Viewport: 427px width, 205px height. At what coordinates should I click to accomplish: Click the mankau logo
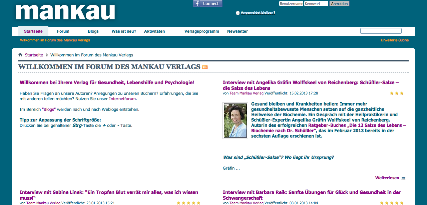65,12
